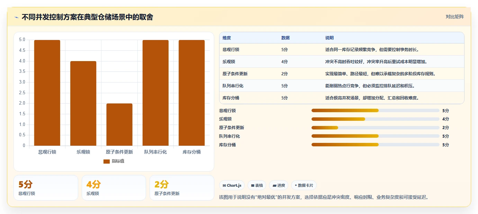Click the 悲观行锁 progress bar
Viewport: 478px width, 214px height.
click(376, 110)
